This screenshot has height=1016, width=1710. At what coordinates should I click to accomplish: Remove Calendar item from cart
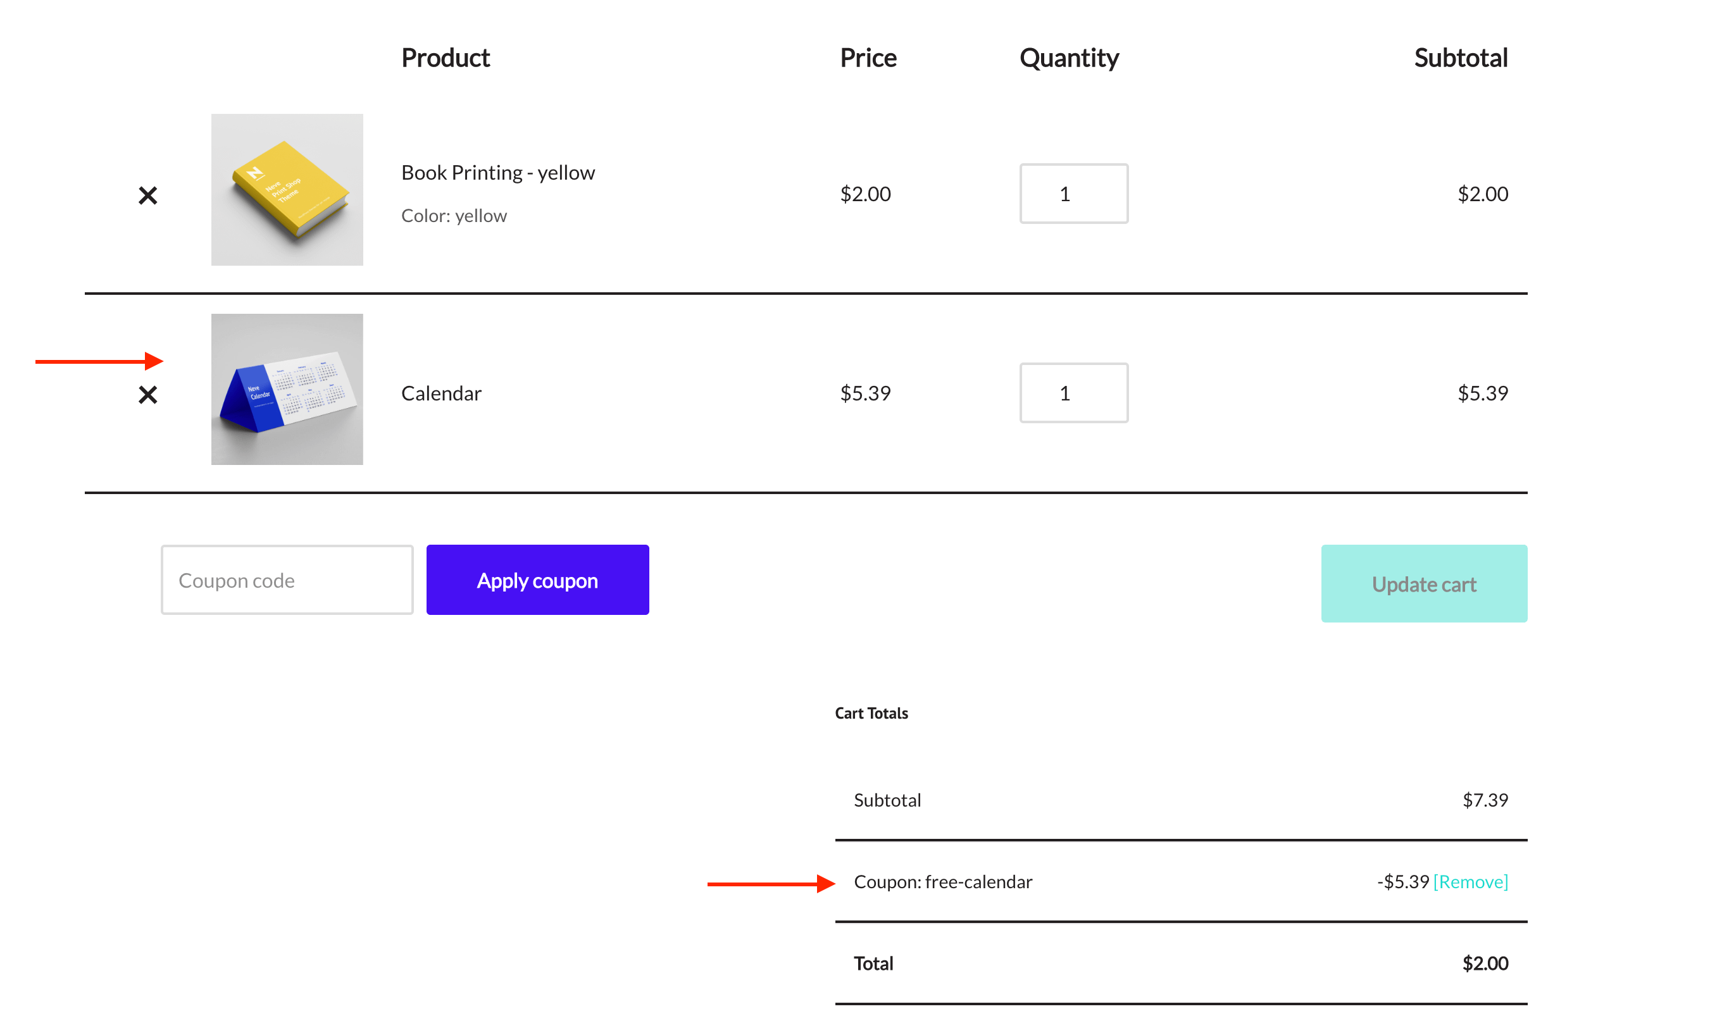(x=148, y=395)
